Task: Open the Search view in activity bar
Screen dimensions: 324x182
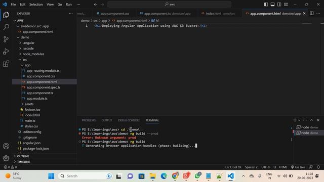Action: [6, 27]
